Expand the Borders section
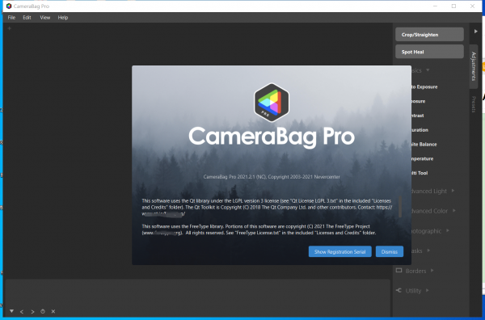This screenshot has width=485, height=320. pyautogui.click(x=432, y=271)
